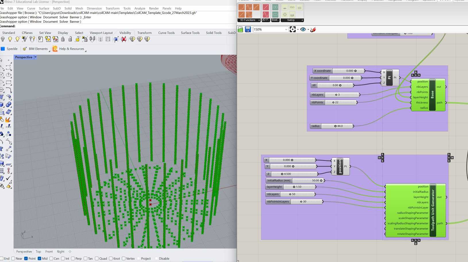Select the exponential curve 1D function component
Image resolution: width=468 pixels, height=262 pixels.
click(242, 7)
